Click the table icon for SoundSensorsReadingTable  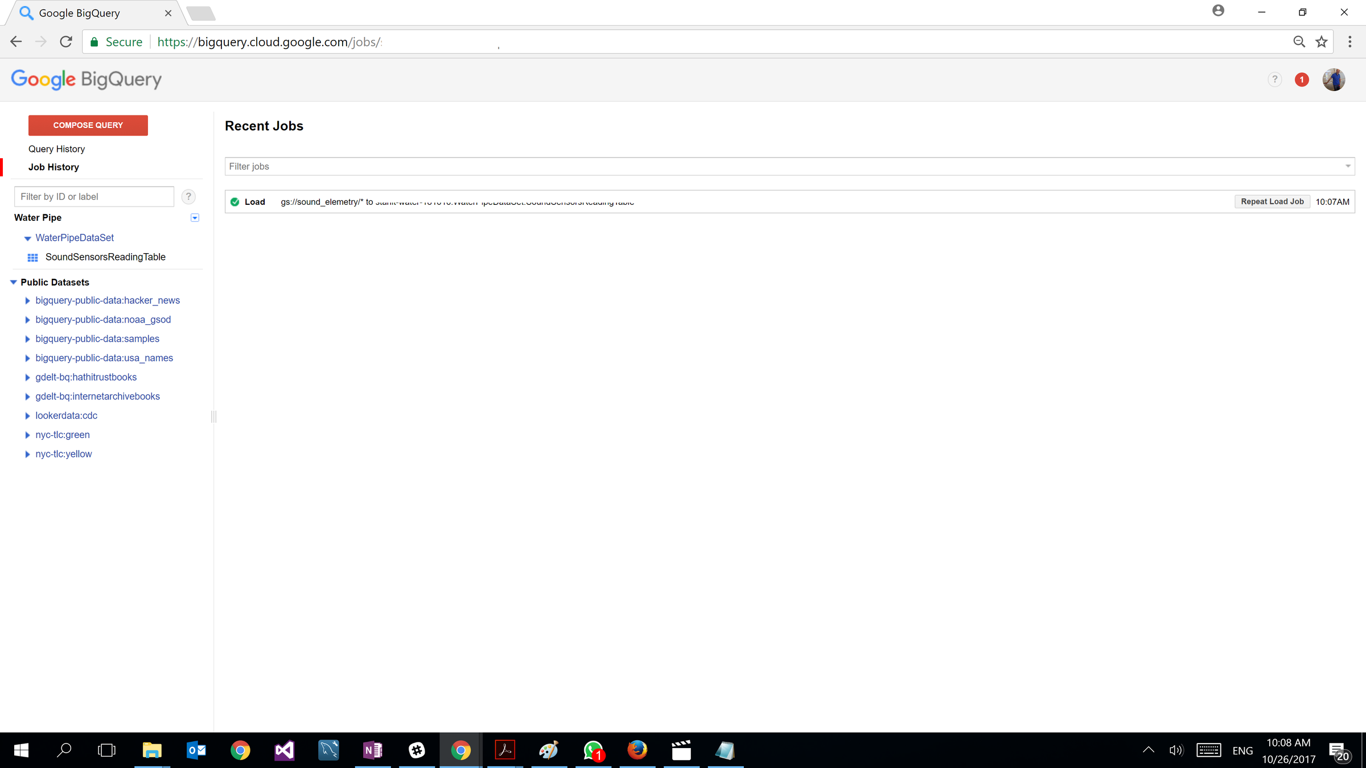(33, 258)
